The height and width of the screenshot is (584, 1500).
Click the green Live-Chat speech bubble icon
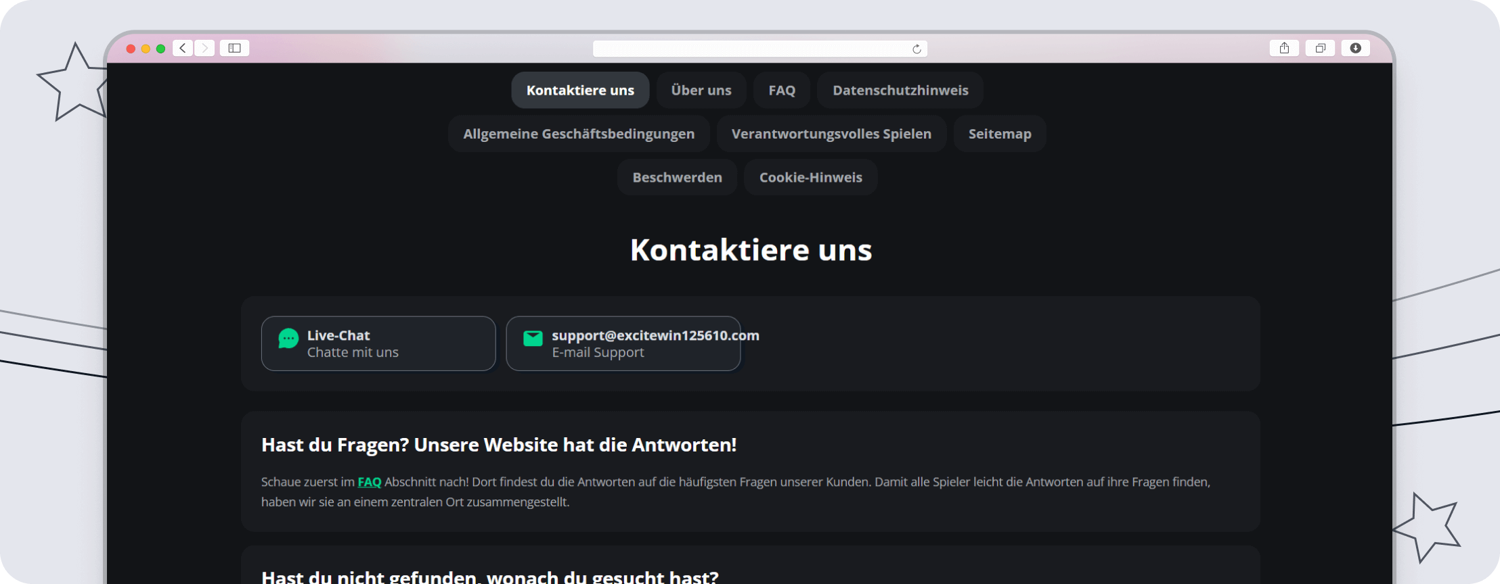[288, 338]
